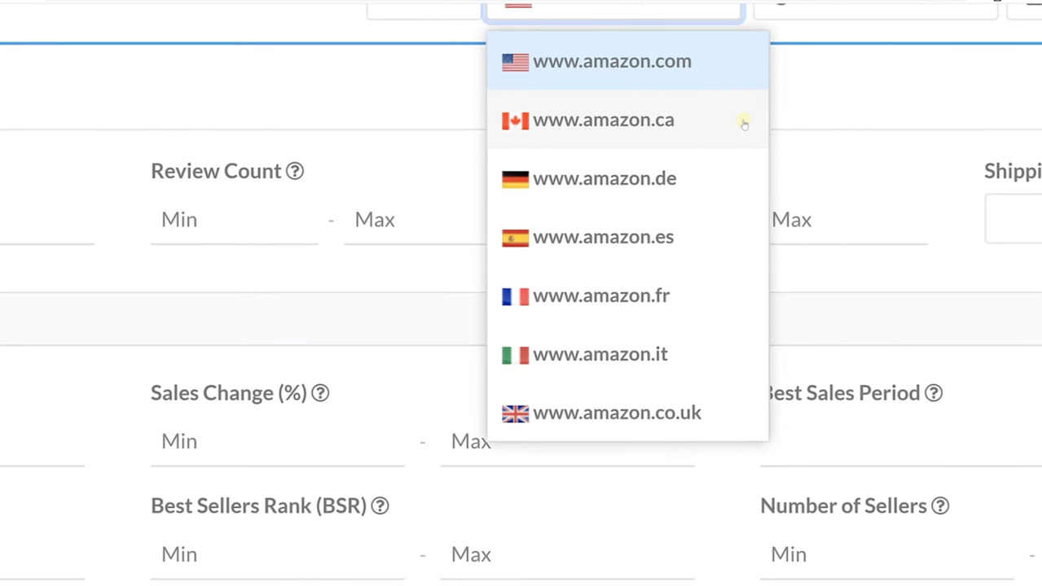Switch to www.amazon.co.uk marketplace

pyautogui.click(x=617, y=413)
